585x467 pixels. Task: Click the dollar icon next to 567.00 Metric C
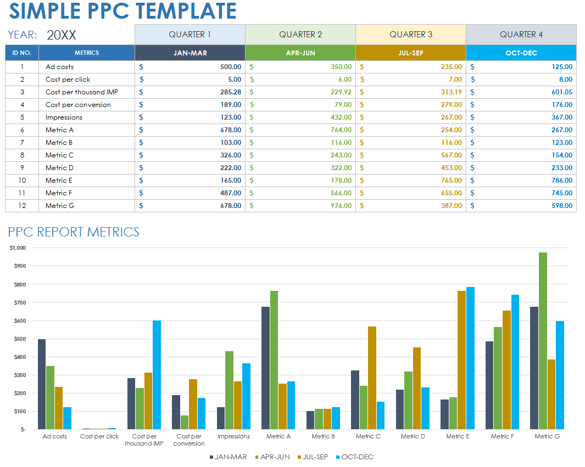[x=362, y=155]
